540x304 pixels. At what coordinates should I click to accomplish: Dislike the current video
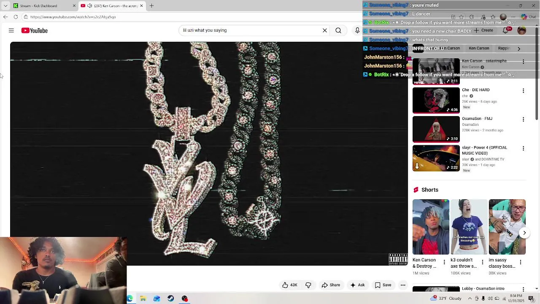click(308, 285)
